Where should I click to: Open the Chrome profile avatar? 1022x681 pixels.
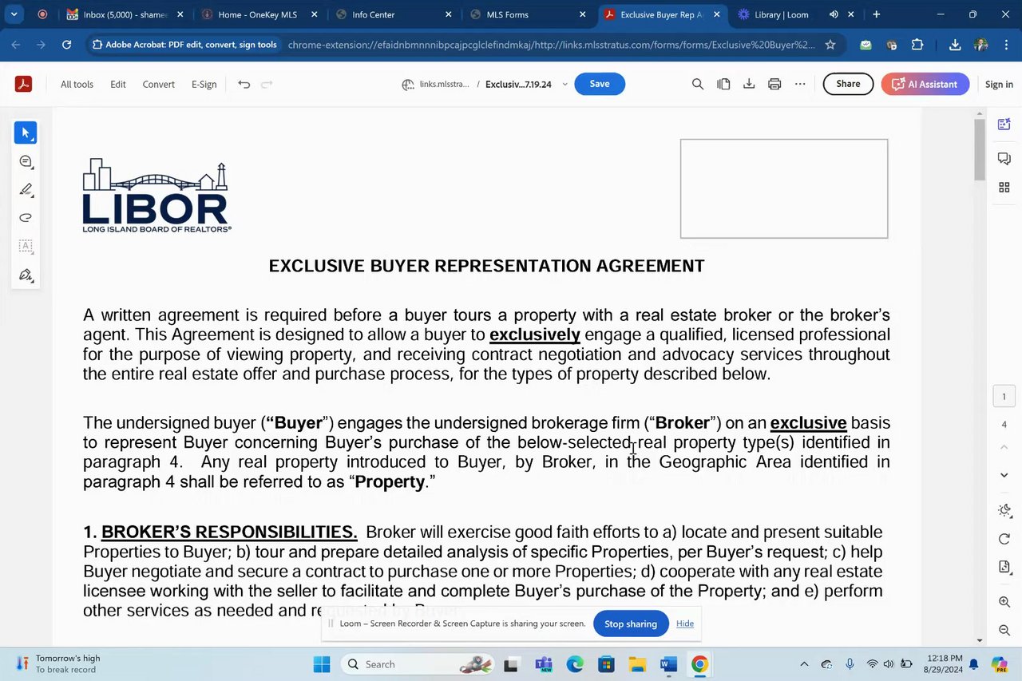(x=980, y=45)
